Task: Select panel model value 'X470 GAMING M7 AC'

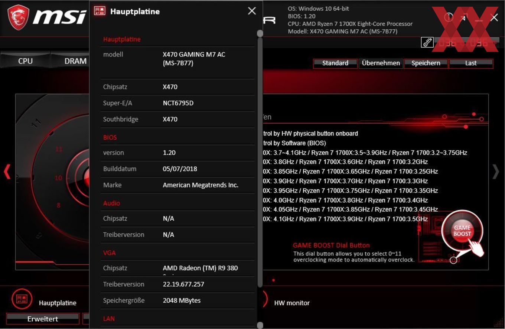Action: coord(194,59)
